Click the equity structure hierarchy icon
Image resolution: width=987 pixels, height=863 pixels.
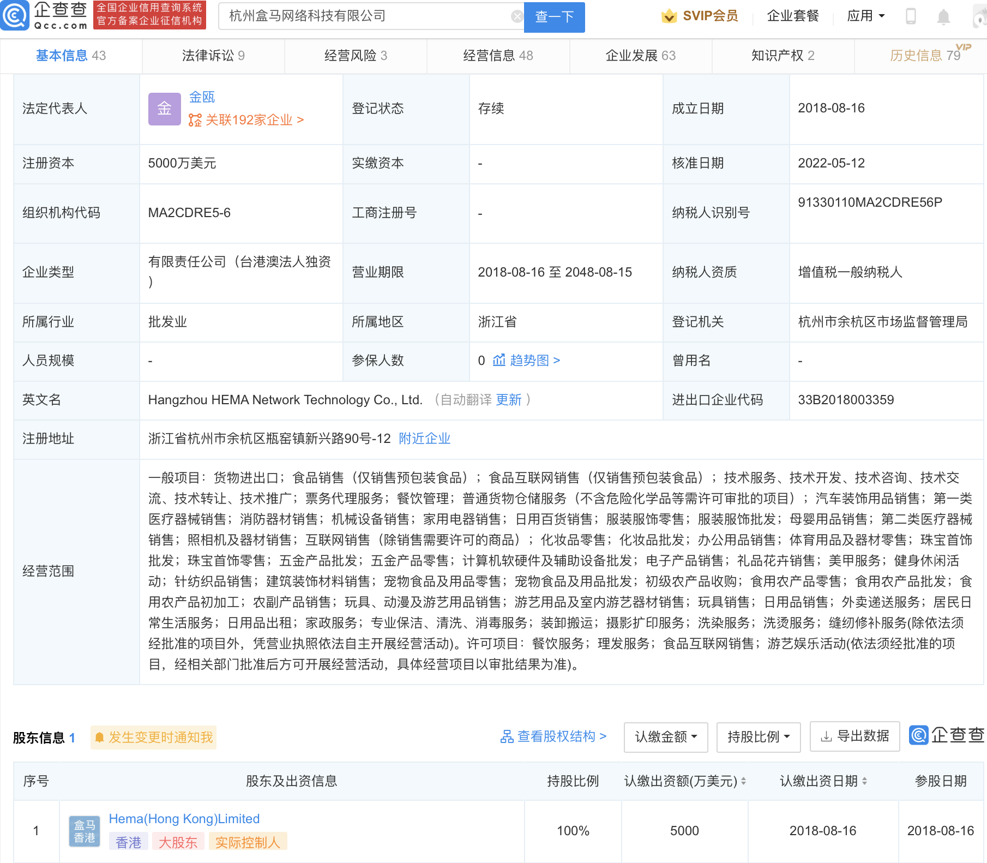[x=507, y=737]
